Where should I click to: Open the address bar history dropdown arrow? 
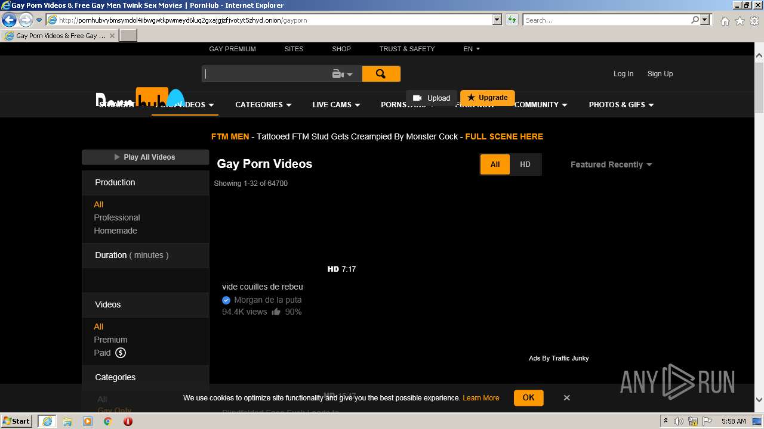497,20
